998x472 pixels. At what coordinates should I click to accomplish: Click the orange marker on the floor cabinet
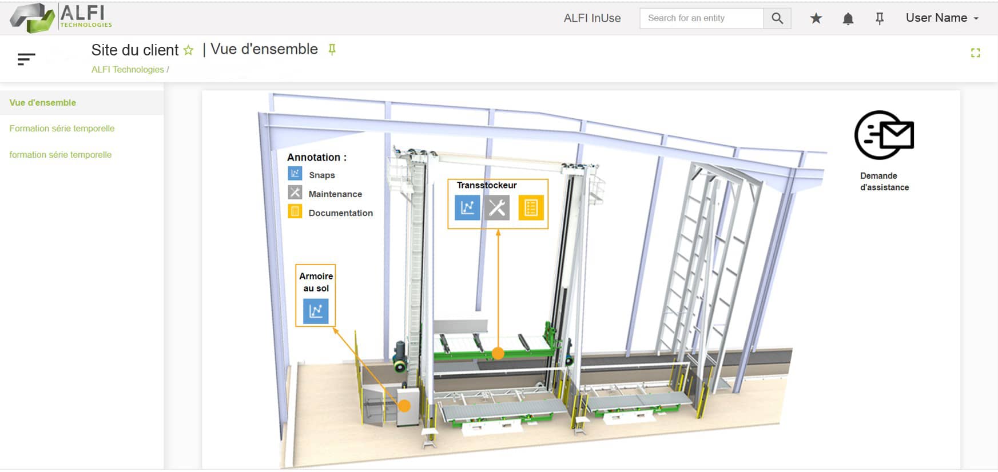(x=404, y=406)
